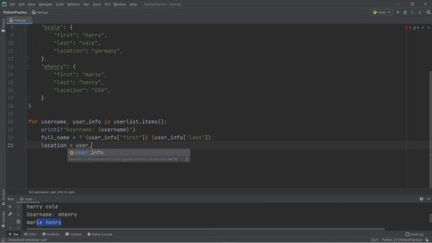This screenshot has width=432, height=243.
Task: Switch to the TODO tool window tab
Action: (x=30, y=234)
